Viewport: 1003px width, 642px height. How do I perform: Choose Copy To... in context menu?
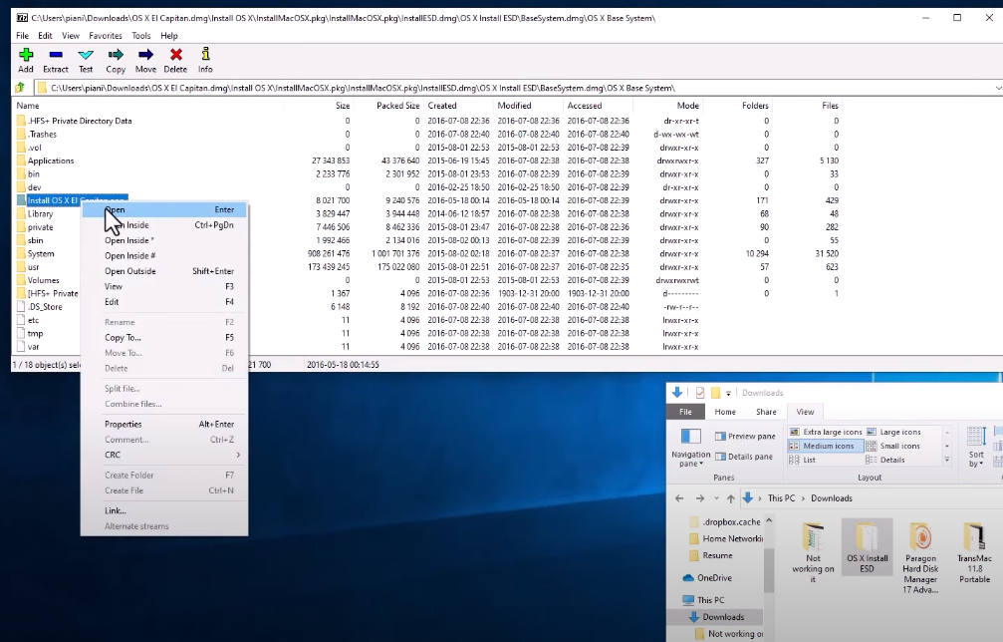[164, 337]
